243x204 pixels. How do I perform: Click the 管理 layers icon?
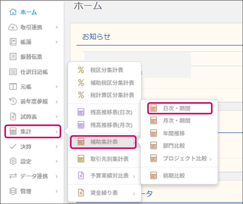(13, 191)
